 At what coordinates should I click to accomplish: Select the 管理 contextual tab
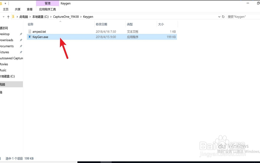48,3
